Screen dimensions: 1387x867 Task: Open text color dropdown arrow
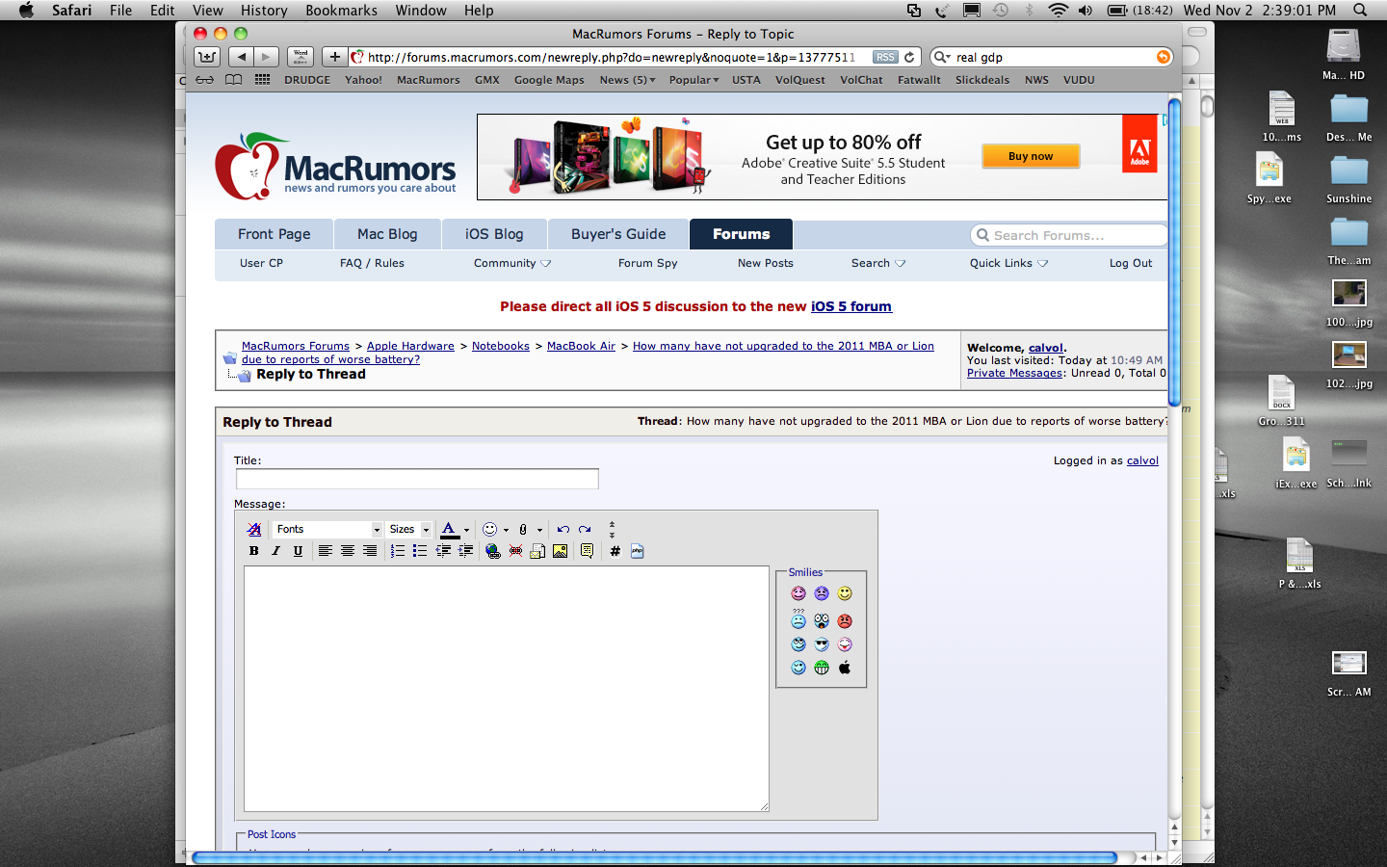(466, 530)
